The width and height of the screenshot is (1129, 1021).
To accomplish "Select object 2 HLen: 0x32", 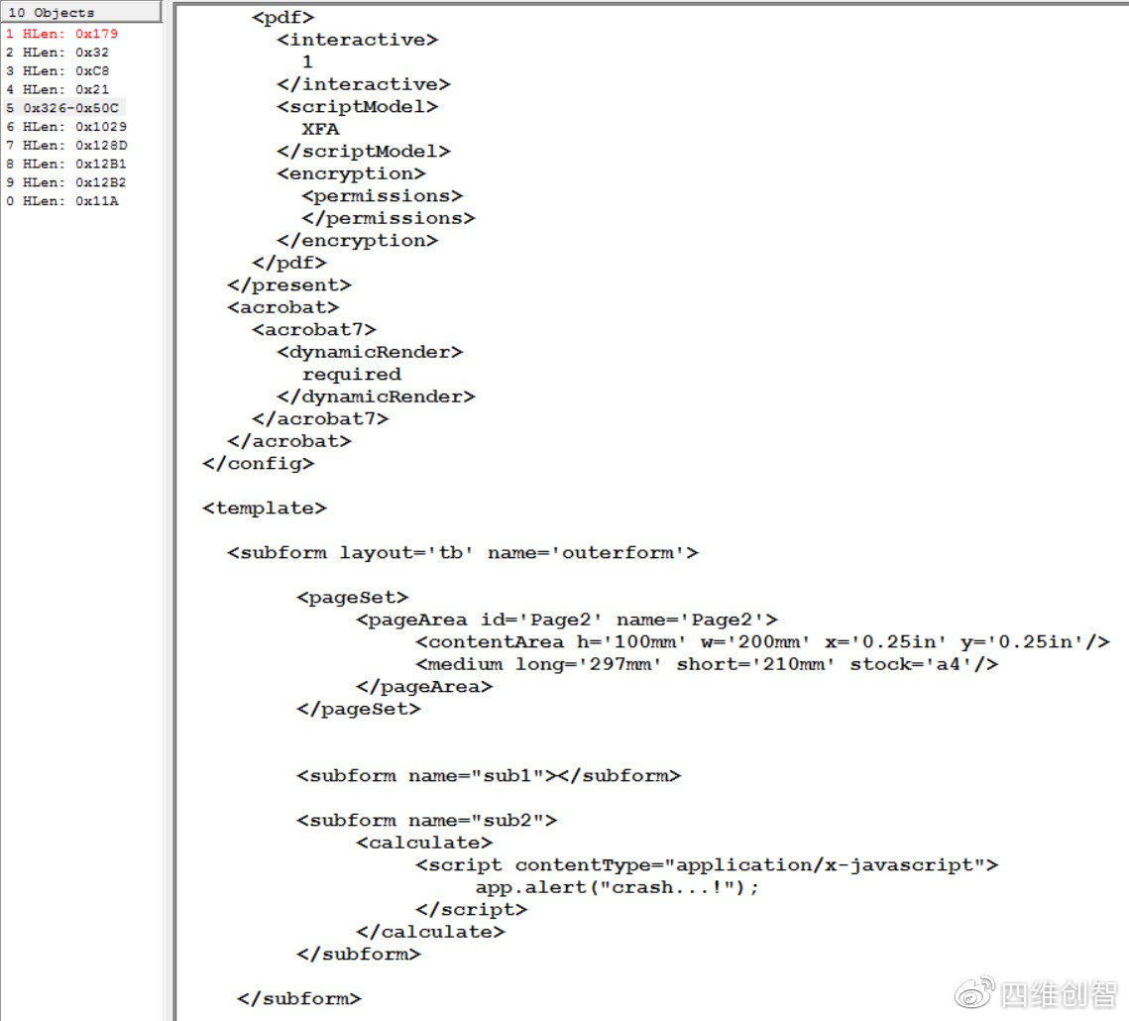I will tap(57, 53).
